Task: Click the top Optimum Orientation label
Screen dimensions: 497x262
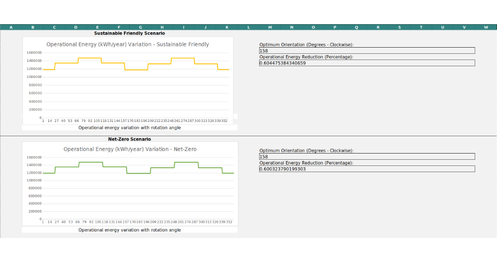Action: coord(306,45)
